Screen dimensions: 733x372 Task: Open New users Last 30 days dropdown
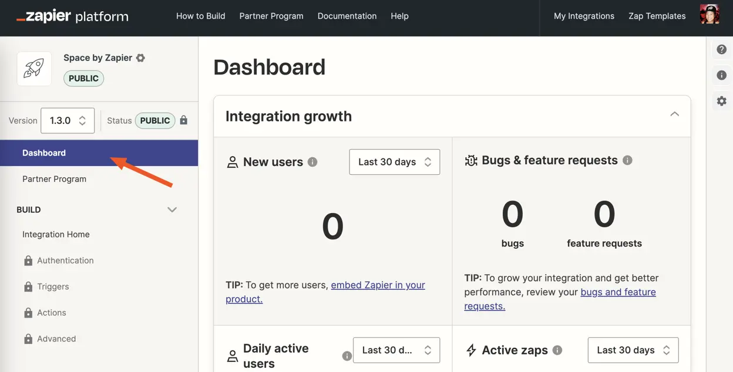coord(395,162)
